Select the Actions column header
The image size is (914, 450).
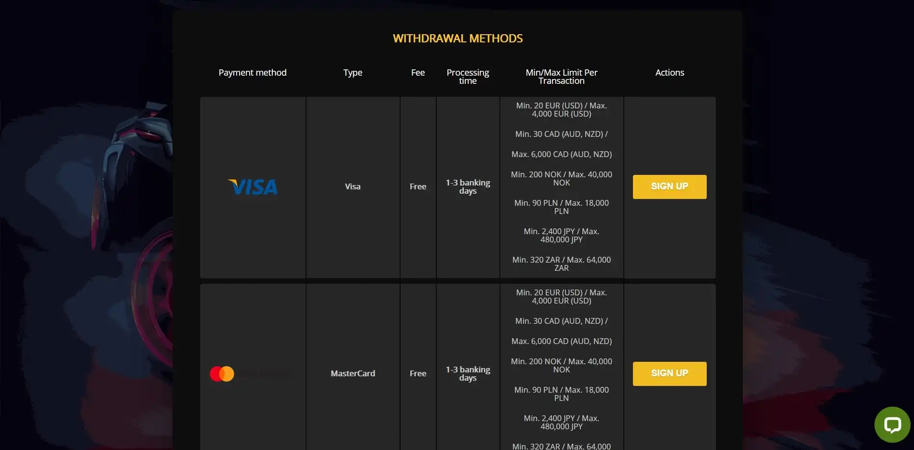click(669, 73)
